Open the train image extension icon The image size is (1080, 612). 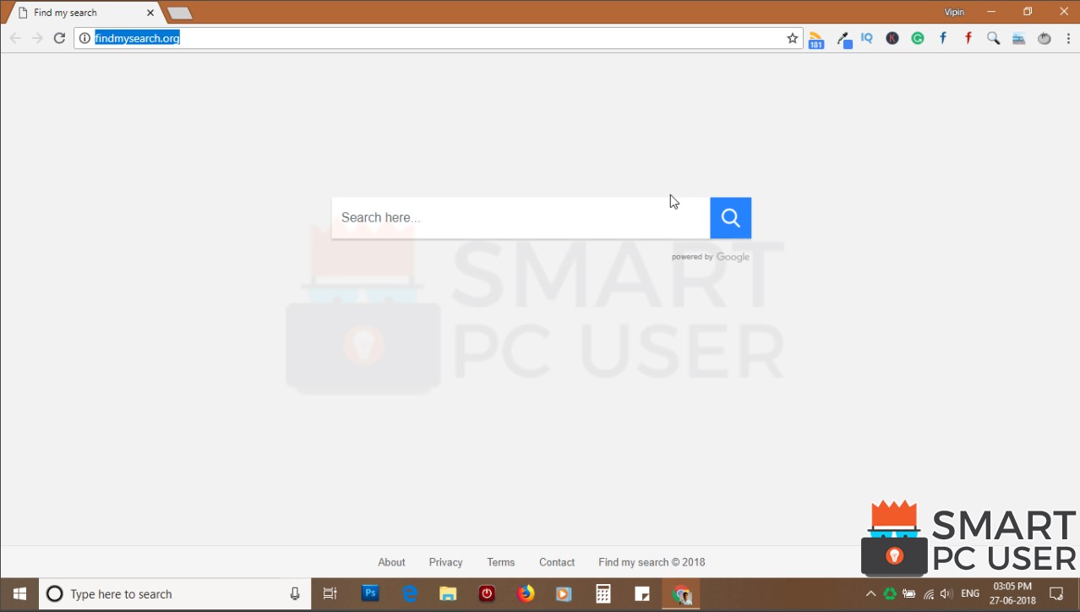tap(1019, 38)
